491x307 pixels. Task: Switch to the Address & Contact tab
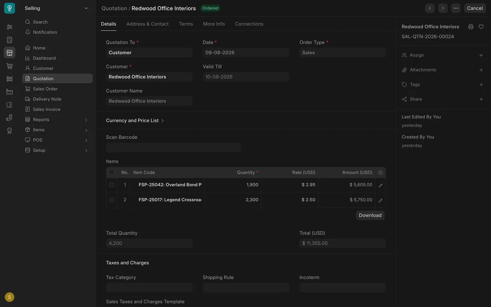147,24
